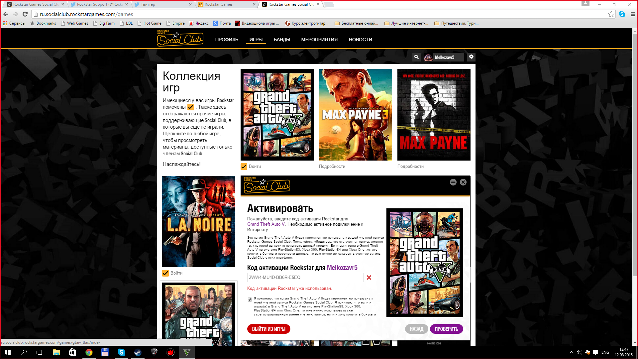Open Подробности under Max Payne 3
This screenshot has height=359, width=638.
click(x=332, y=166)
